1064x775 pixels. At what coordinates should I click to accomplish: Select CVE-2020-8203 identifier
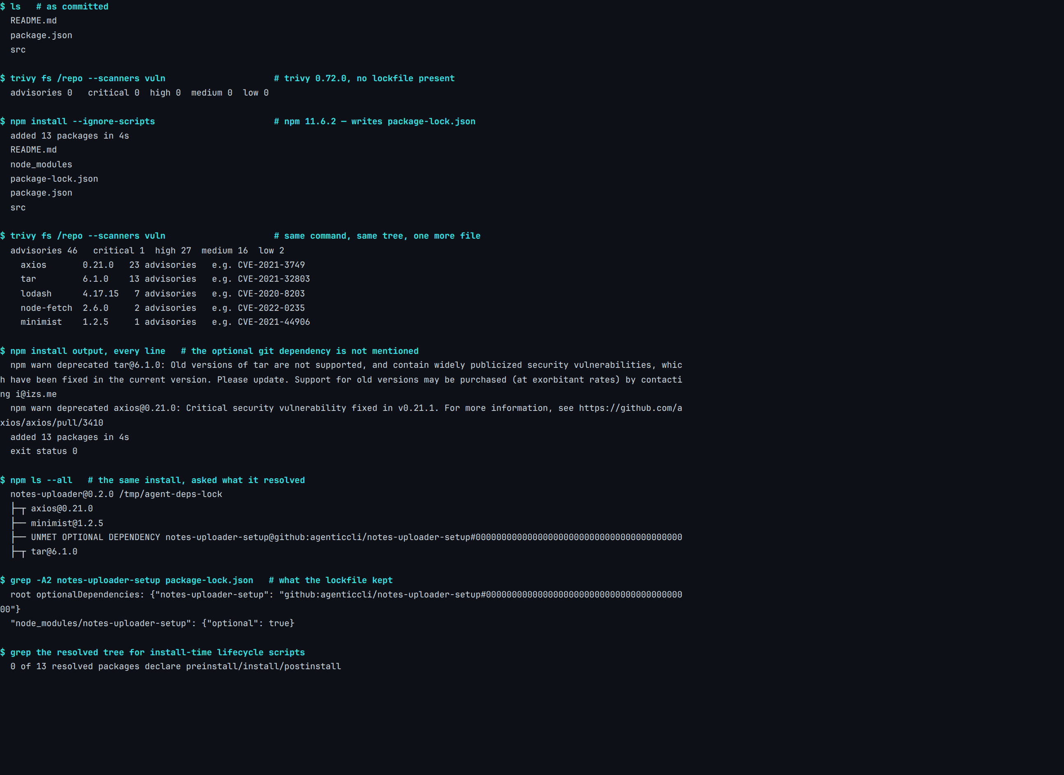271,294
